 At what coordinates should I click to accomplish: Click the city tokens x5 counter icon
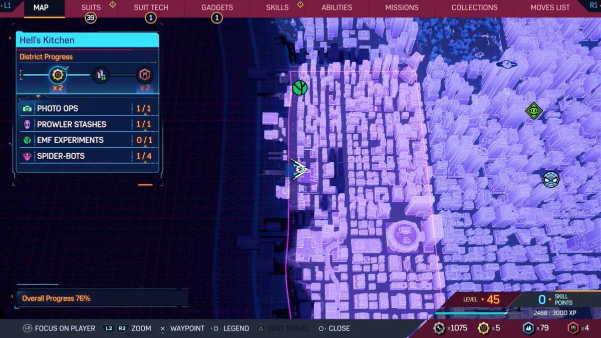[x=483, y=328]
